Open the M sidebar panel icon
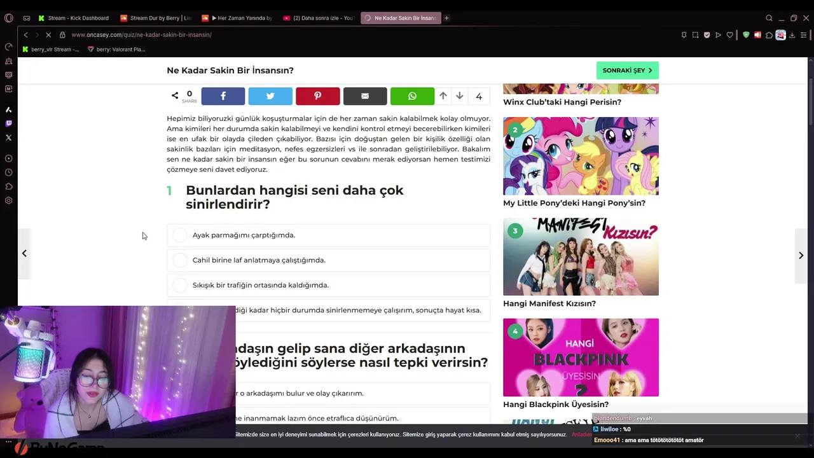The width and height of the screenshot is (814, 458). [8, 89]
